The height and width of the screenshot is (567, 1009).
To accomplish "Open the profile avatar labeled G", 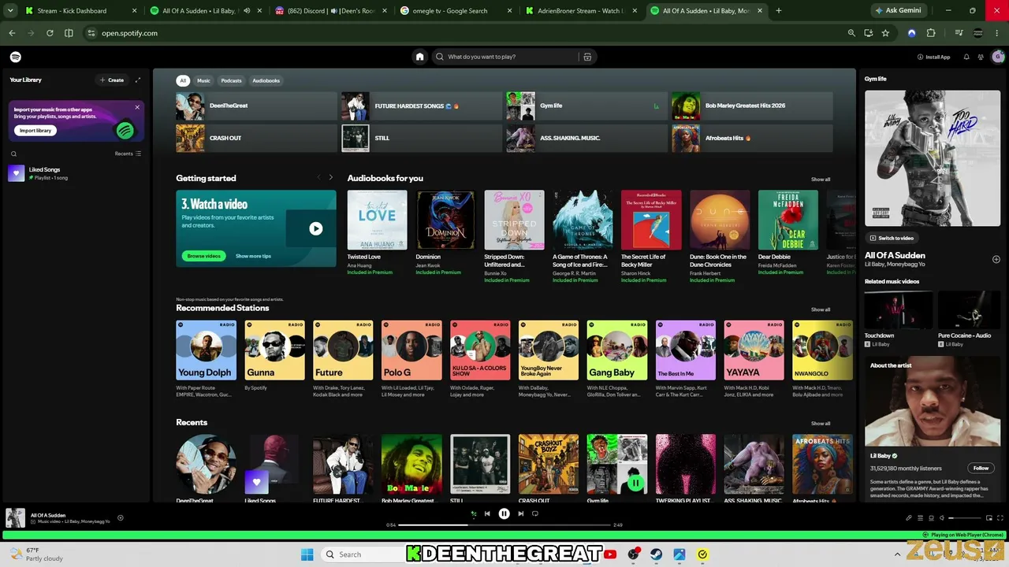I will pyautogui.click(x=998, y=57).
